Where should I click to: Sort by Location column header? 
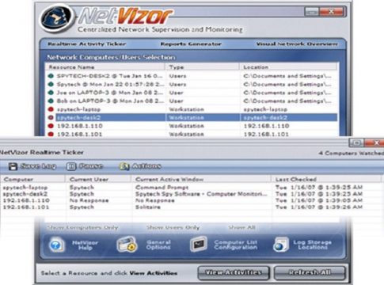click(288, 67)
